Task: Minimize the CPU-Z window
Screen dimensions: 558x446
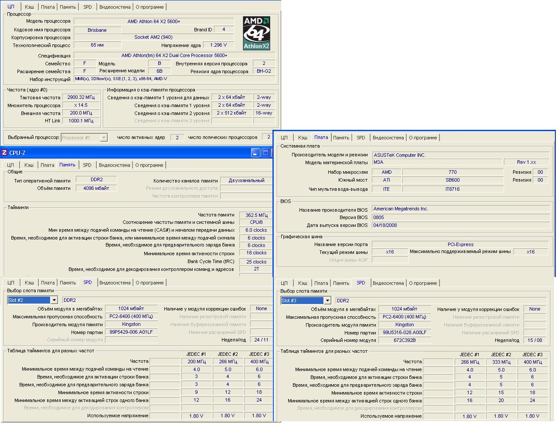Action: pos(255,153)
